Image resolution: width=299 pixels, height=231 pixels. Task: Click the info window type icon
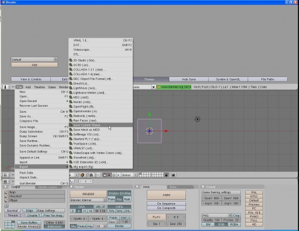pyautogui.click(x=5, y=87)
